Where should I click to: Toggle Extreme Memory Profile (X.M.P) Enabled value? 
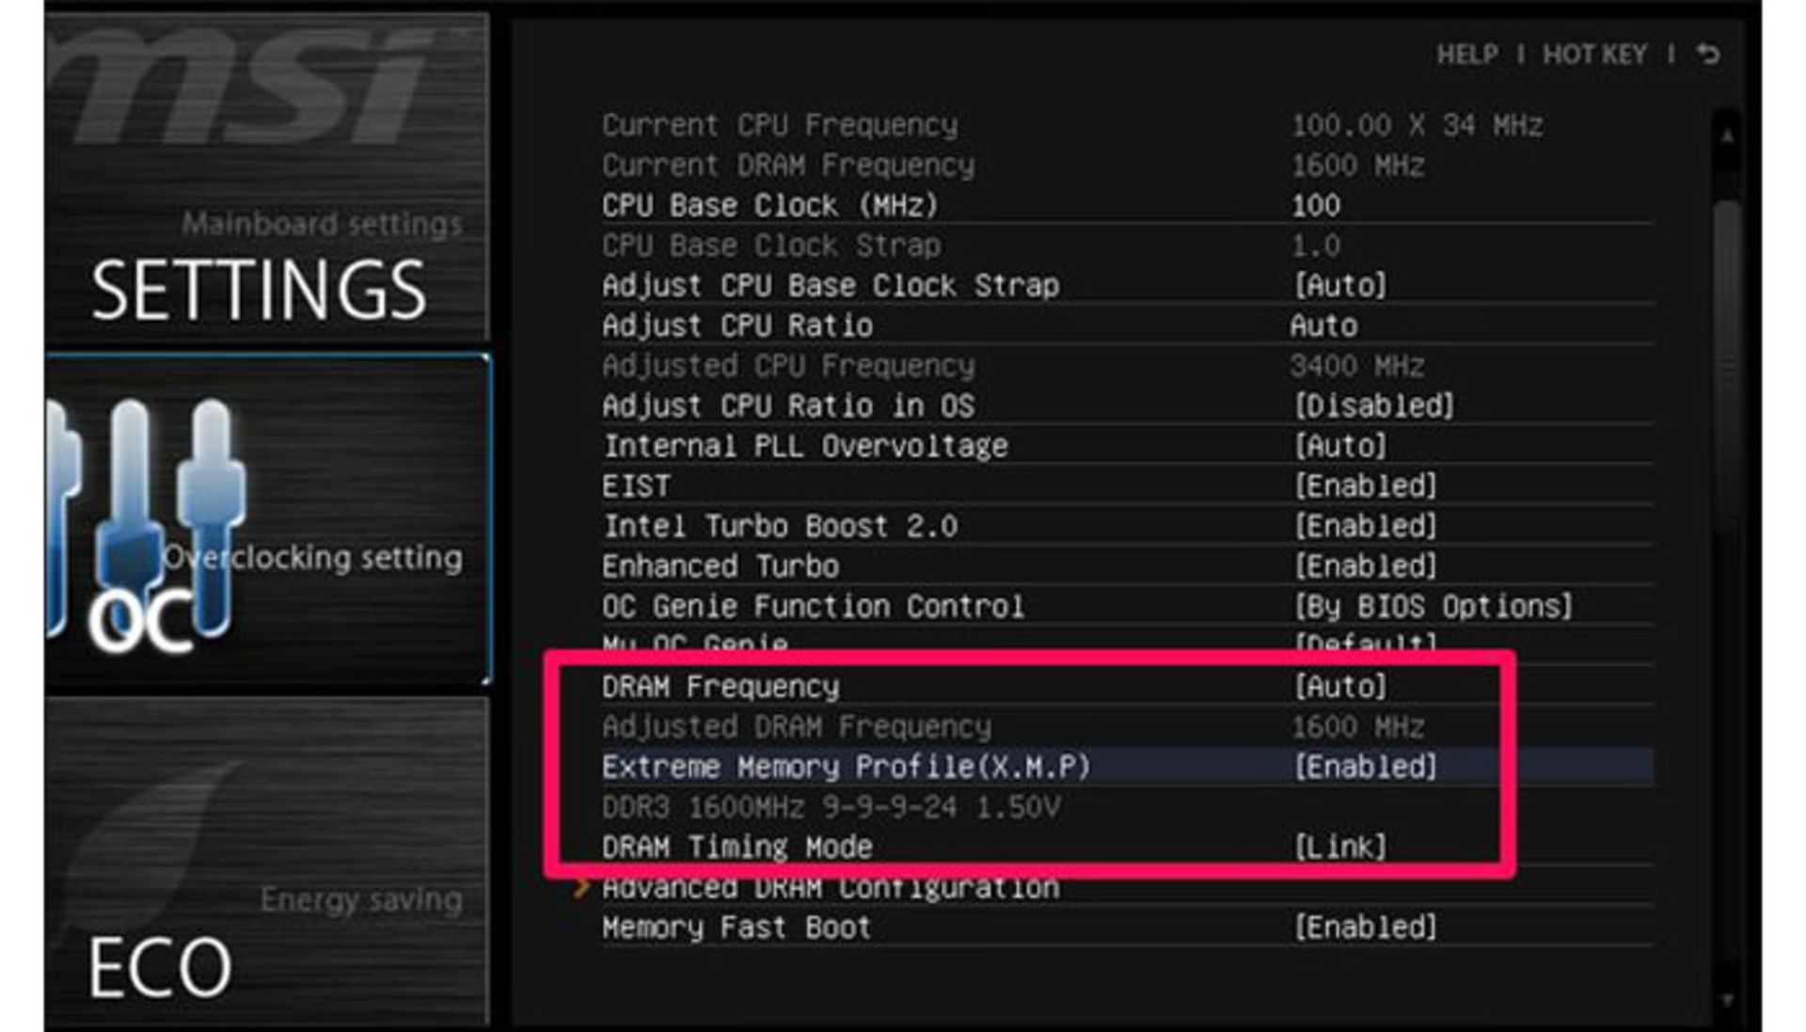click(x=1365, y=767)
